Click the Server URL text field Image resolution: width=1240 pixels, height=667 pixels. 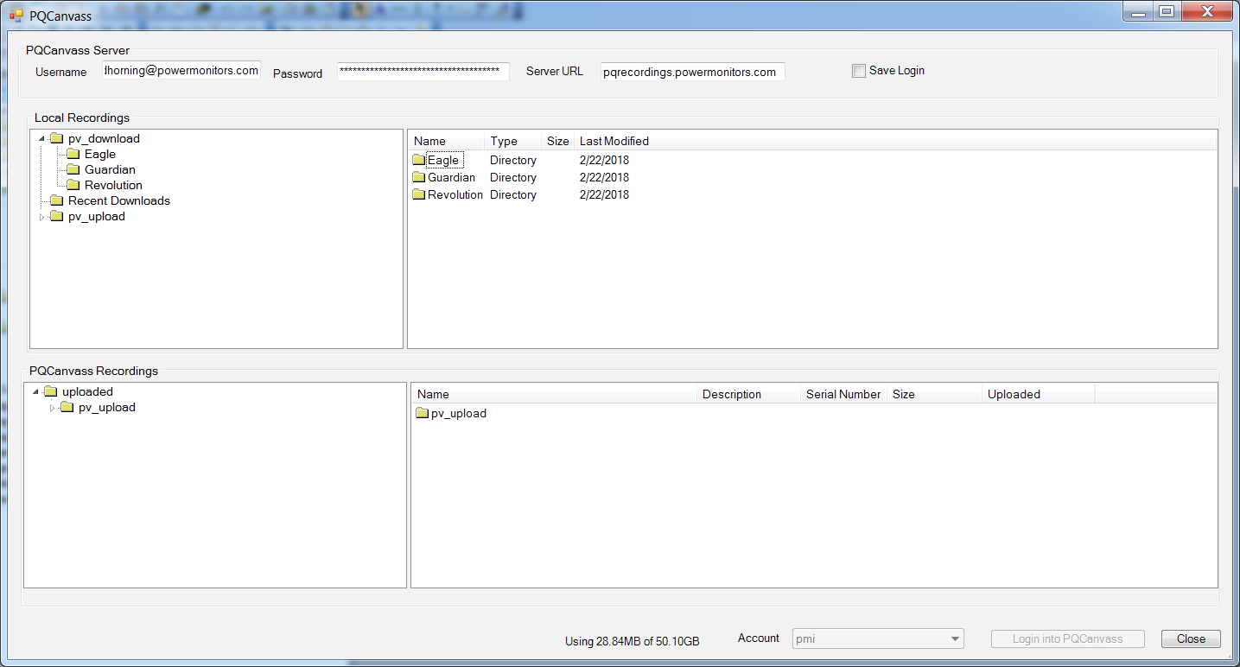(x=691, y=71)
